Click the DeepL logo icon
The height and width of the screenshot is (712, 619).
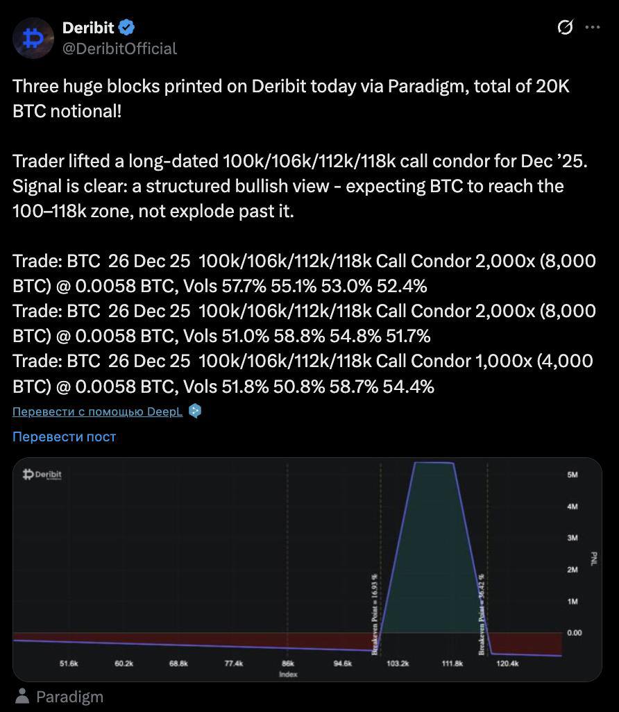point(195,411)
